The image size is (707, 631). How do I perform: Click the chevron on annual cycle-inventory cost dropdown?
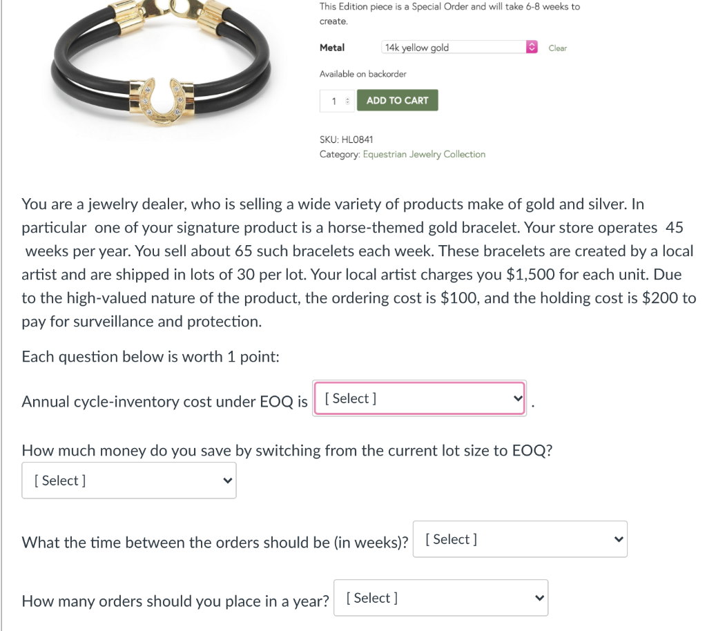pos(516,398)
